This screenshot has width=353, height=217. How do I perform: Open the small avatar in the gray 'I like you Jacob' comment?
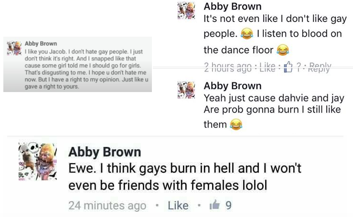14,48
